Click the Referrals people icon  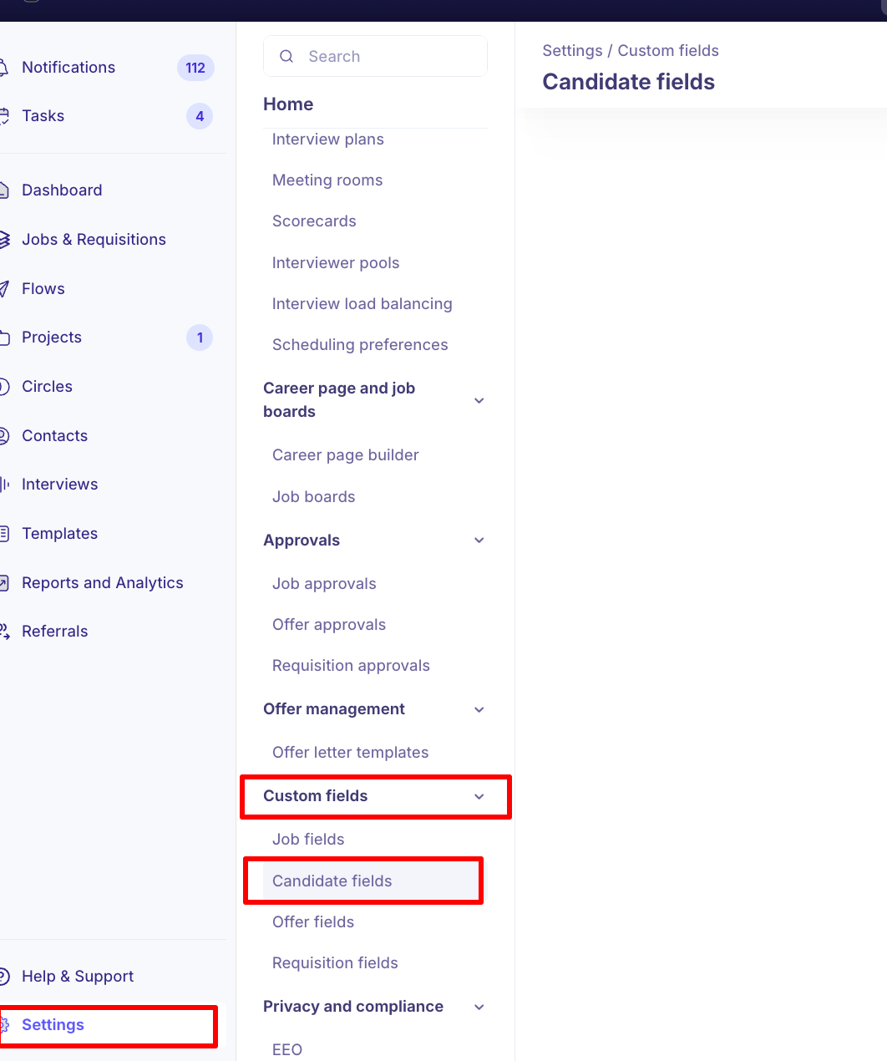click(x=4, y=632)
